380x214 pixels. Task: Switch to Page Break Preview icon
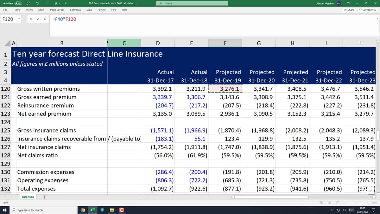[338, 203]
